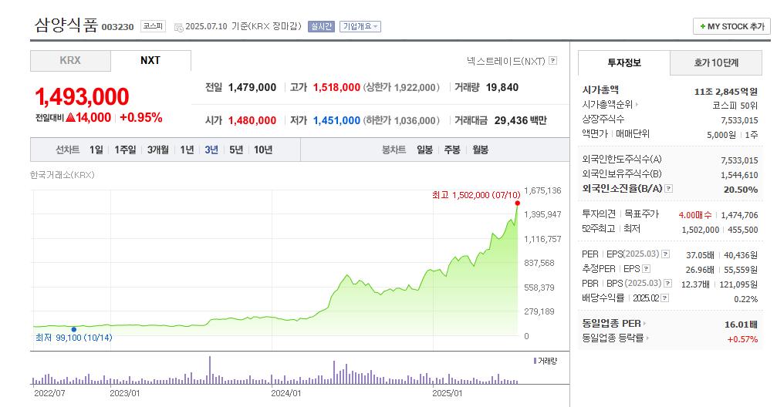Click the 외국인소진율 value 20.50%
Screen dimensions: 777x407
point(741,190)
